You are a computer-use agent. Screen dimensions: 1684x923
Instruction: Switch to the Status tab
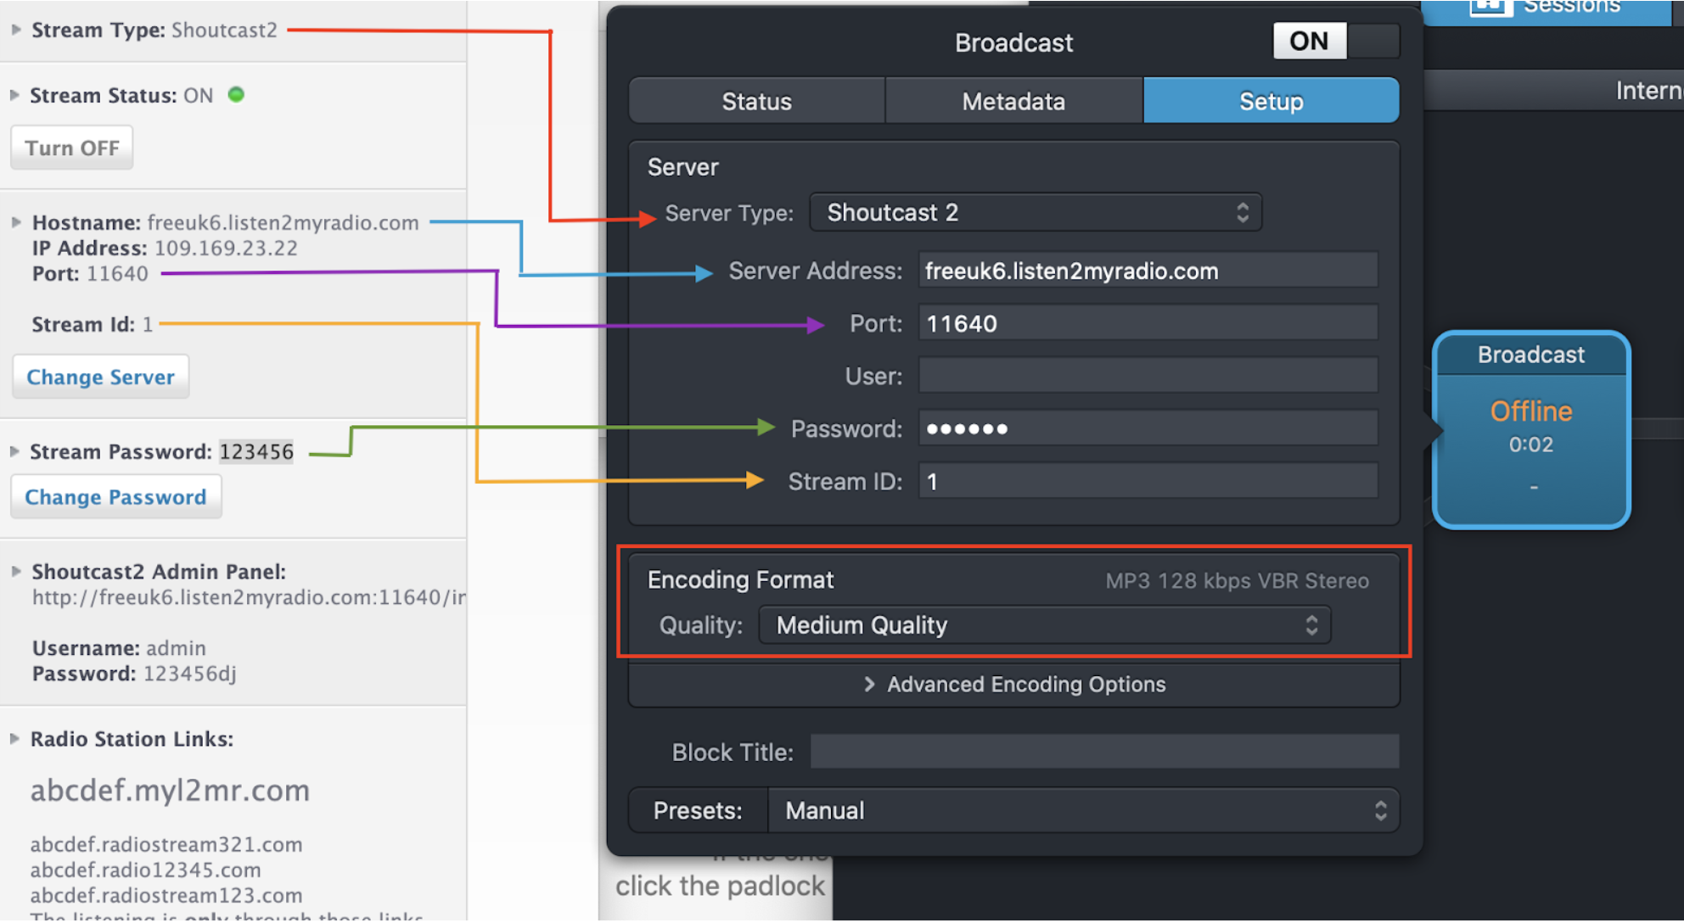[x=756, y=101]
